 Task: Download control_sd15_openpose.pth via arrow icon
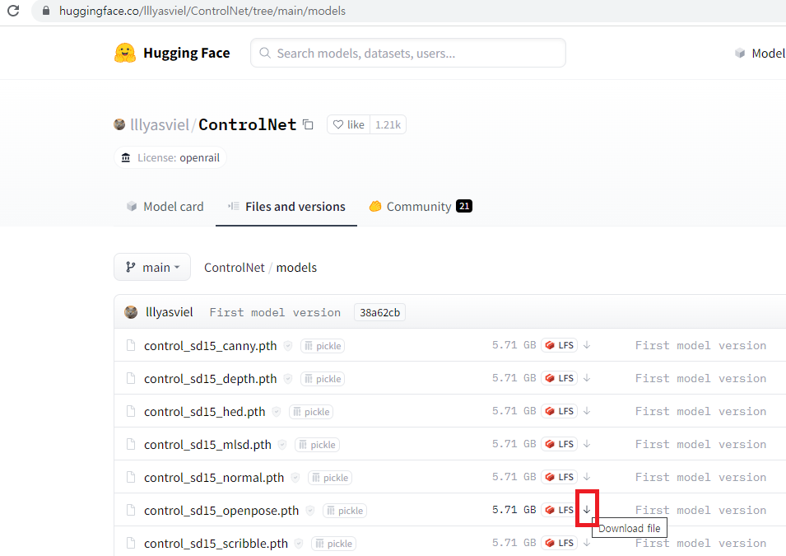tap(587, 510)
